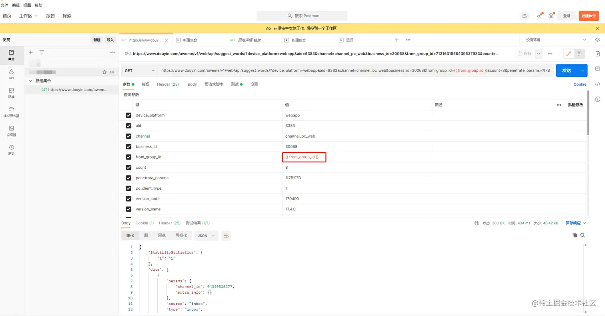Click the new tab plus icon
The width and height of the screenshot is (605, 316).
point(397,40)
